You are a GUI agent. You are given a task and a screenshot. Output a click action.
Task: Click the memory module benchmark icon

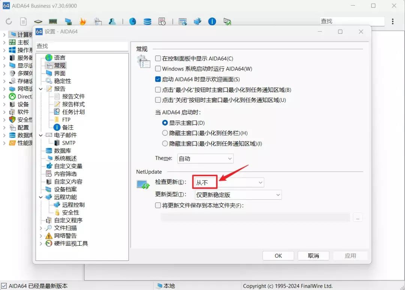(53, 21)
